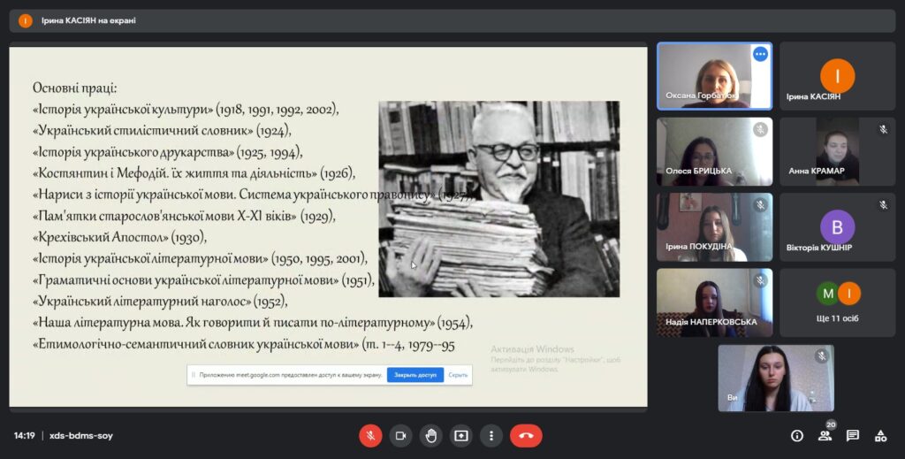Viewport: 905px width, 459px height.
Task: Click the "Скрыть" link in sharing bar
Action: (458, 375)
